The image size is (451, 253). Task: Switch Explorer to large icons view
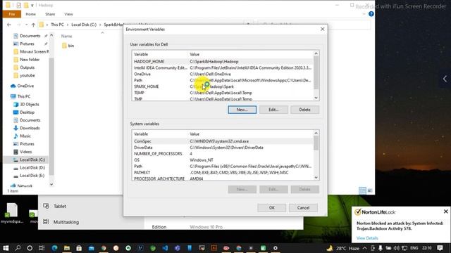pos(370,190)
